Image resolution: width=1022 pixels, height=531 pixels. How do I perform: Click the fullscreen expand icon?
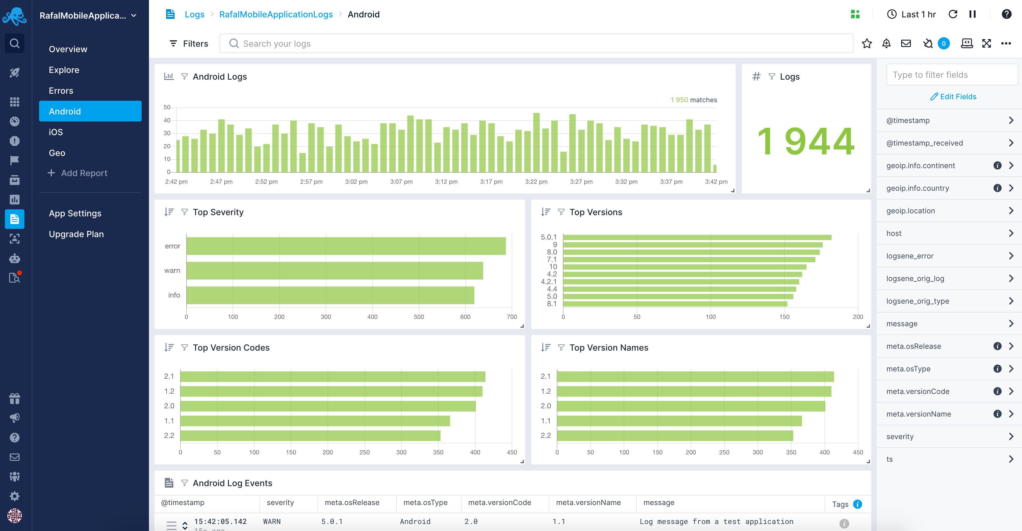(986, 44)
